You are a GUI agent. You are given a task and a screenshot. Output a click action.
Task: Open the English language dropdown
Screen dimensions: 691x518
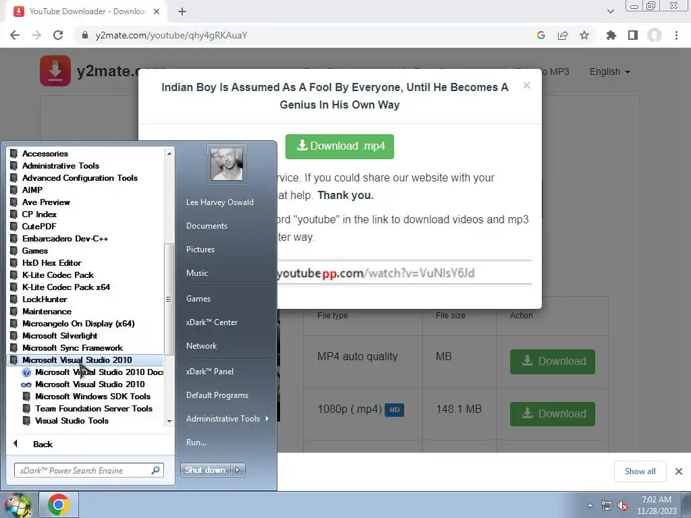609,71
